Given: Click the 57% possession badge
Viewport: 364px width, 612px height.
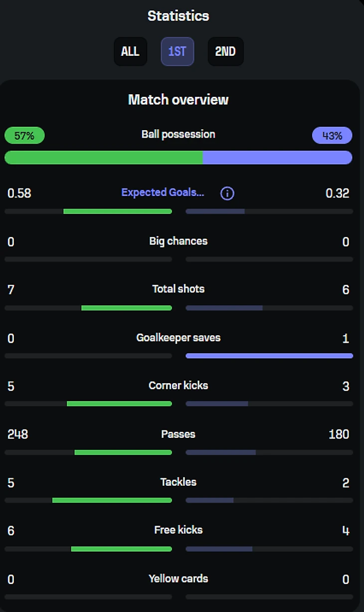Looking at the screenshot, I should pyautogui.click(x=24, y=136).
